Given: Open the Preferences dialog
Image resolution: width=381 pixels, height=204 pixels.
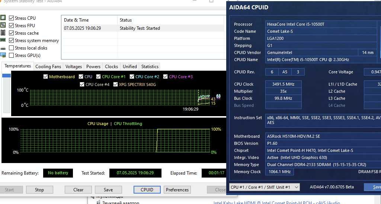Looking at the screenshot, I should point(177,189).
